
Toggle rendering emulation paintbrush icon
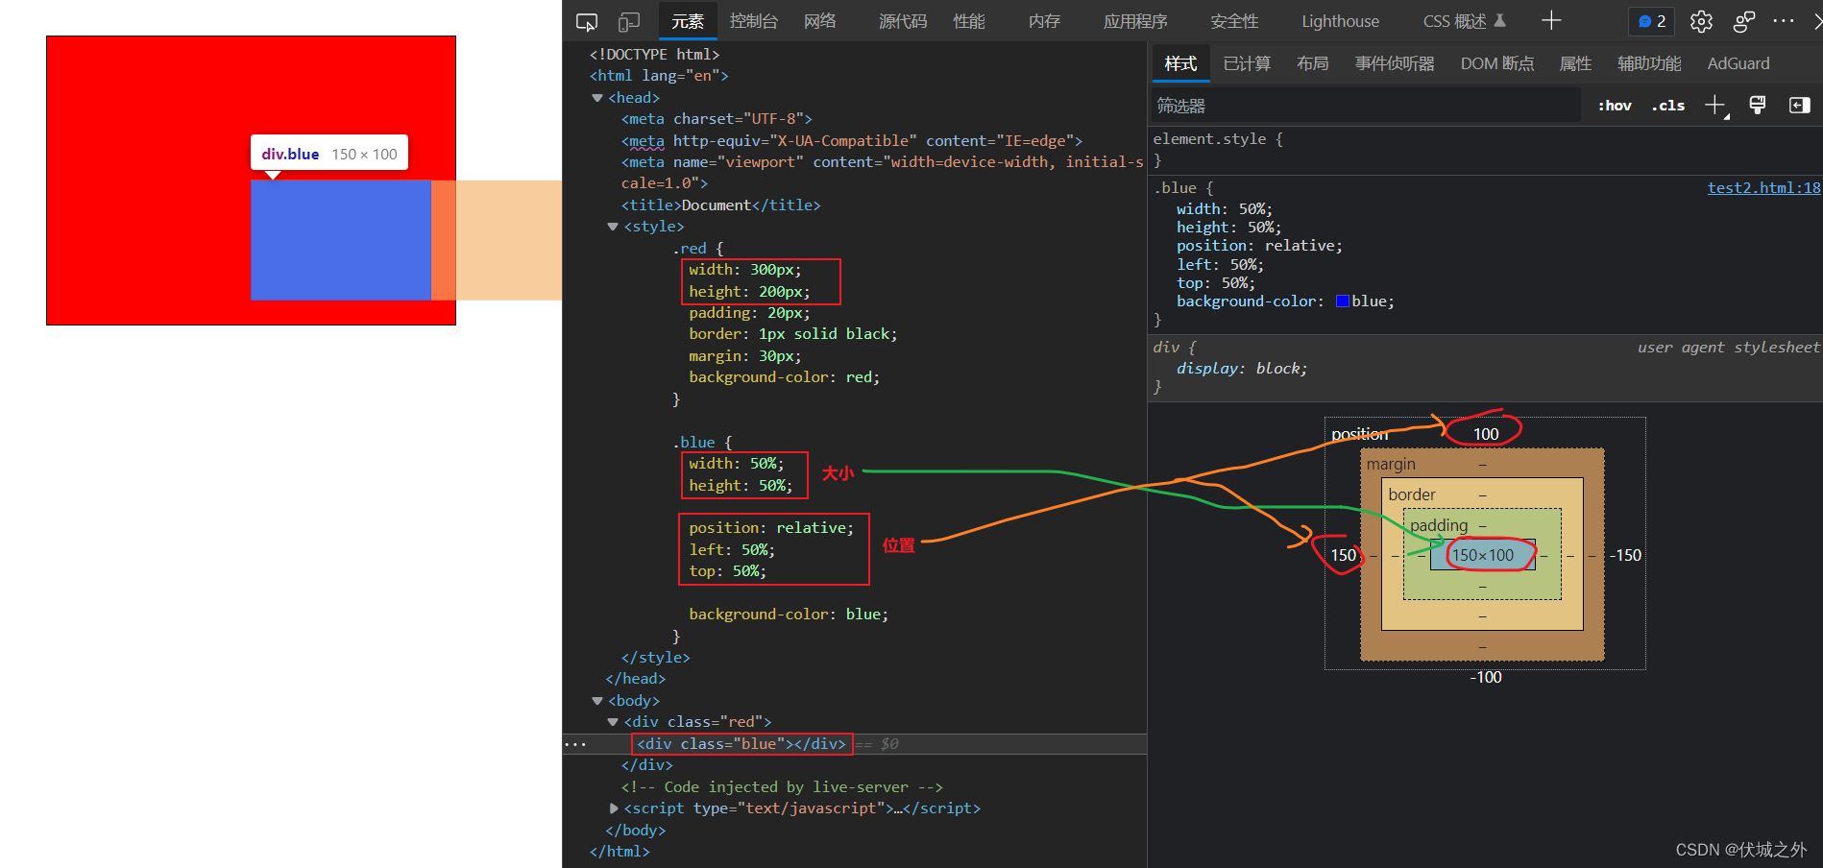tap(1758, 106)
